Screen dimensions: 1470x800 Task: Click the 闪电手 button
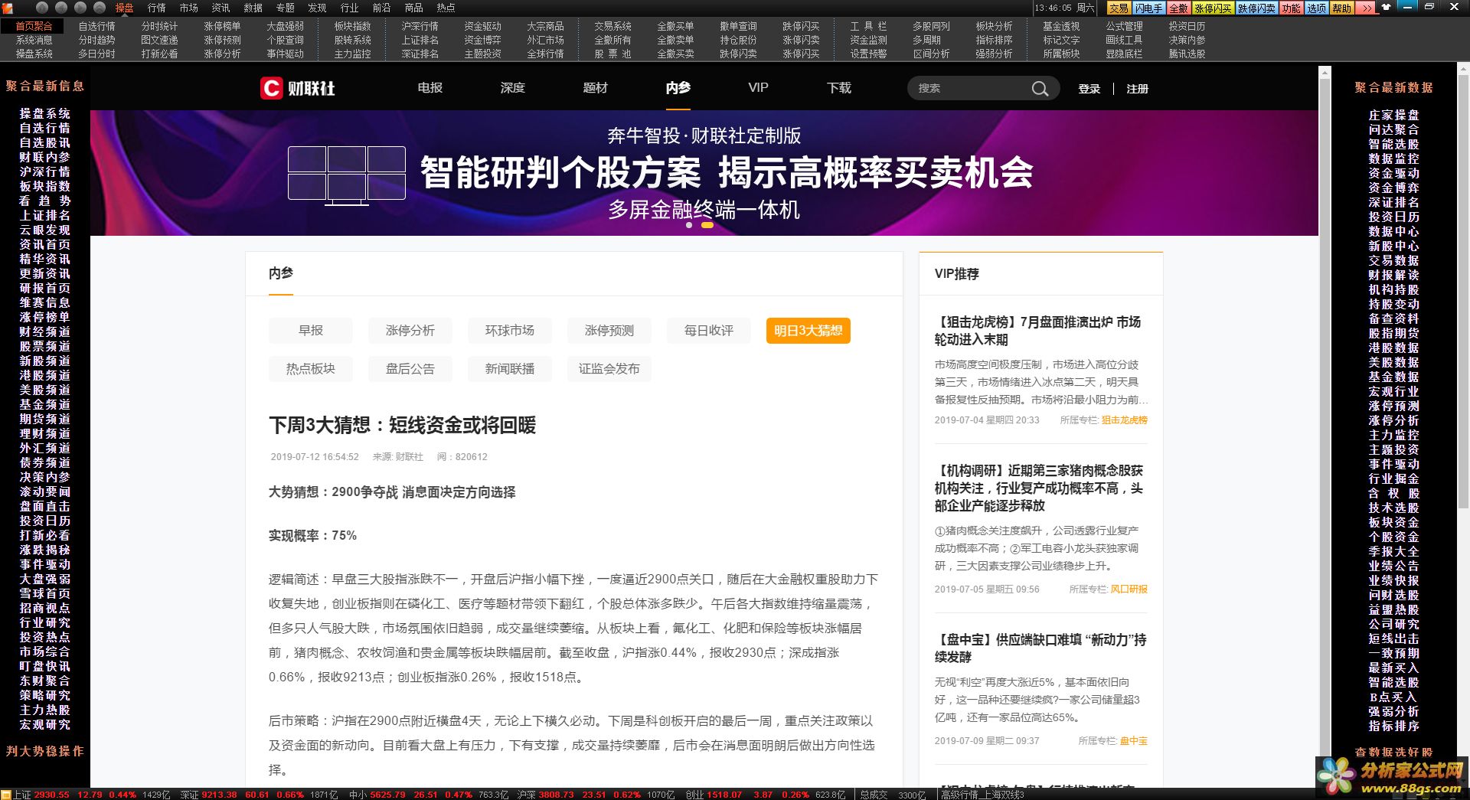1148,8
